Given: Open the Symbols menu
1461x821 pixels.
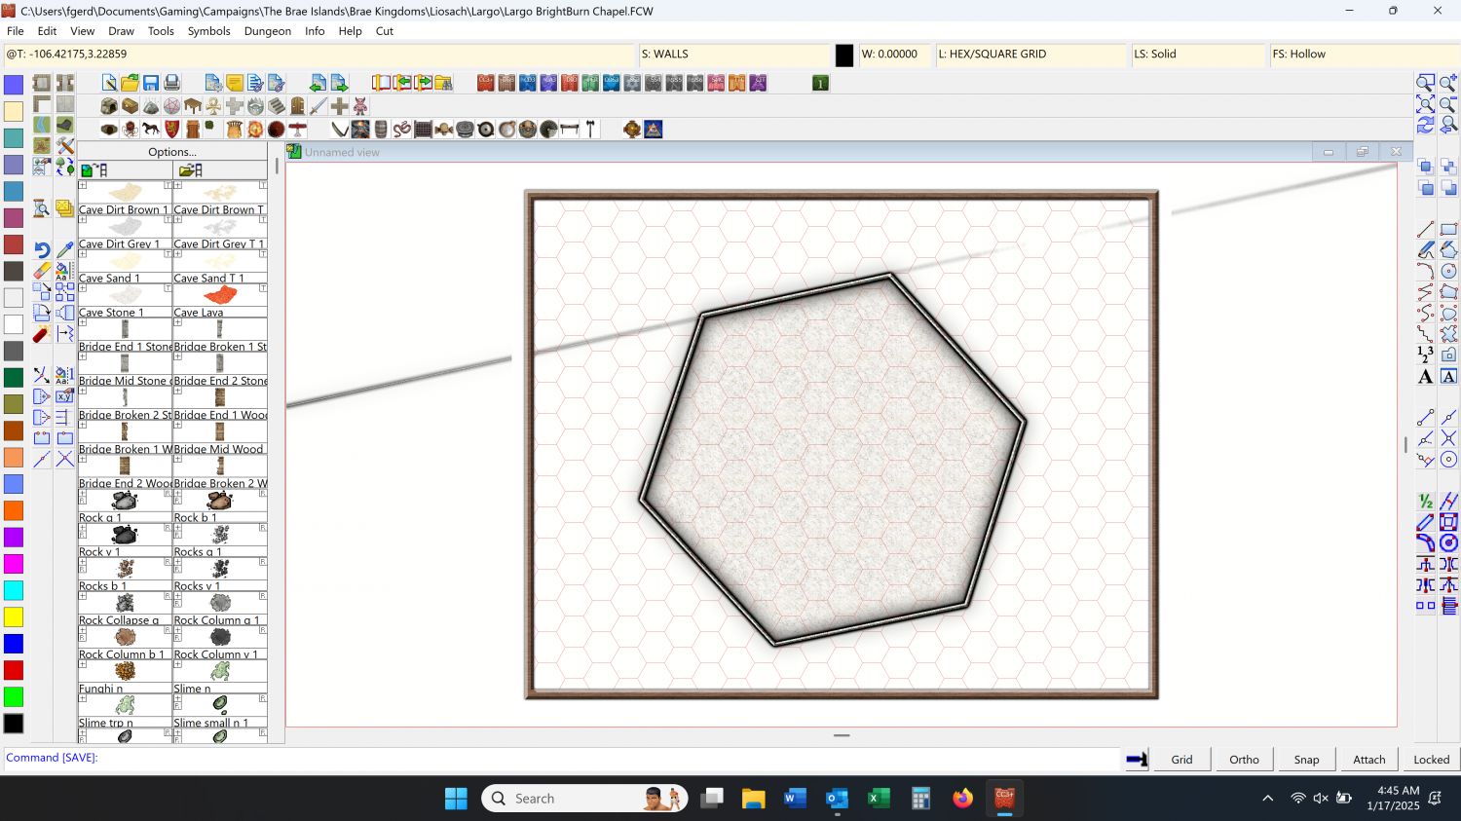Looking at the screenshot, I should tap(208, 31).
